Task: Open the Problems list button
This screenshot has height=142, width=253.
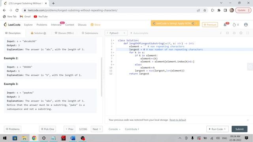Action: 13,129
